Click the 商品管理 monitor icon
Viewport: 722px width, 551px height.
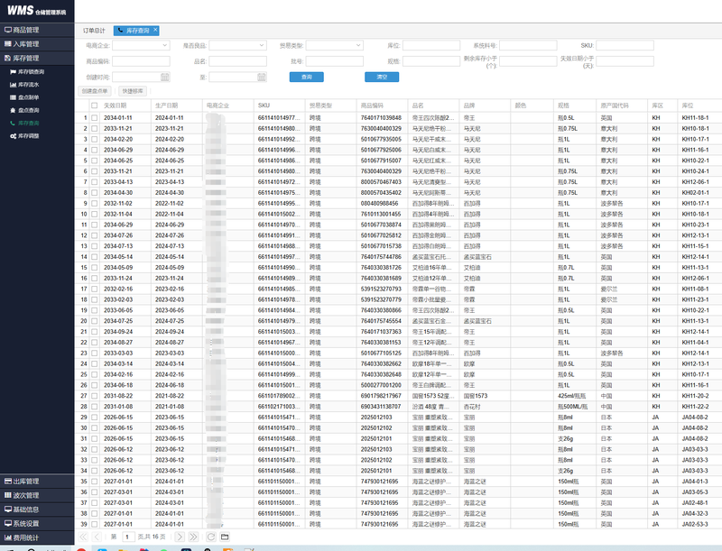(x=8, y=30)
